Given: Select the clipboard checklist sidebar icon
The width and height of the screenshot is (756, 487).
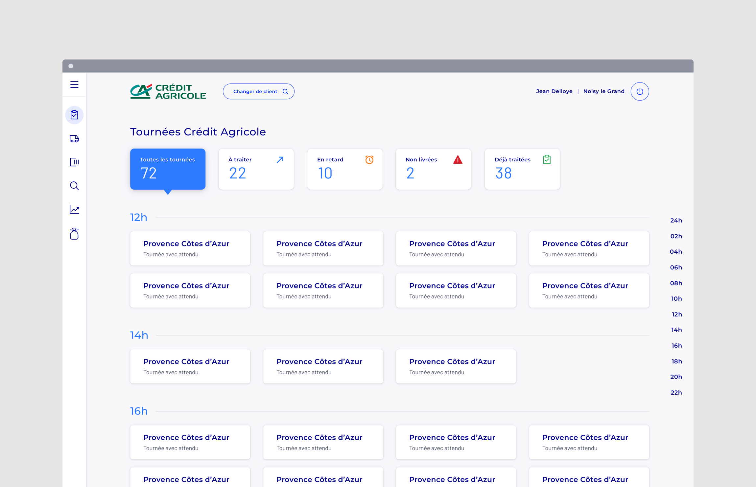Looking at the screenshot, I should 74,115.
